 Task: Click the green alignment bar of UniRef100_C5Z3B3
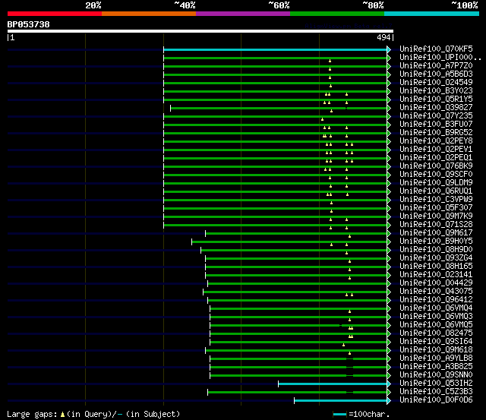coord(297,393)
